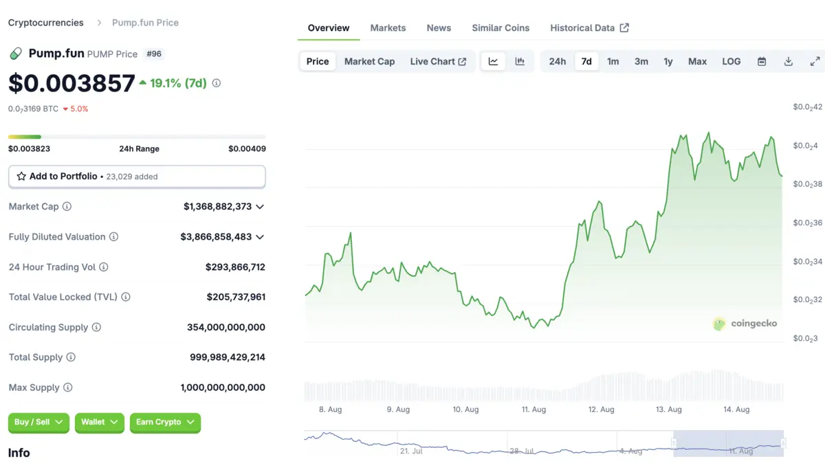The height and width of the screenshot is (463, 825).
Task: Open the Buy / Sell dropdown
Action: pos(38,422)
